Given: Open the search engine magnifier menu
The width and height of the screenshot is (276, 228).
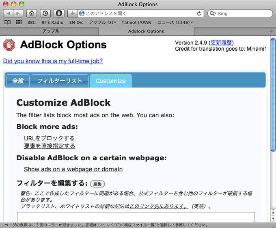Looking at the screenshot, I should click(x=213, y=13).
